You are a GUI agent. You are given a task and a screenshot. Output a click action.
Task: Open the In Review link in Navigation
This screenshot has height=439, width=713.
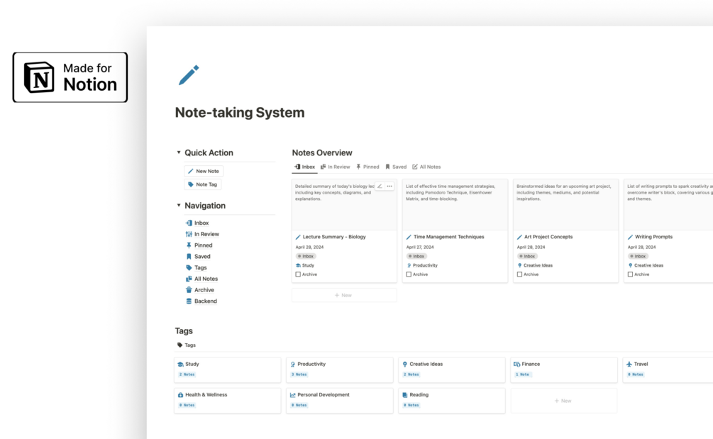click(206, 234)
